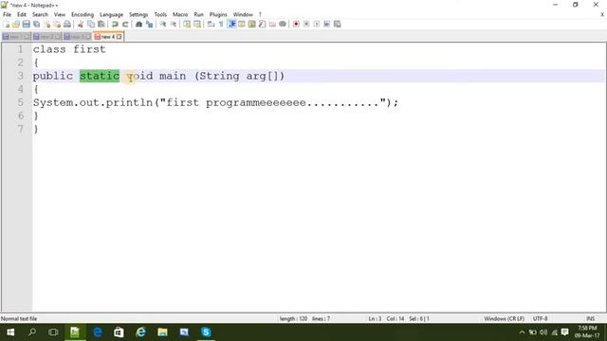
Task: Open Find with binoculars toolbar icon
Action: tap(138, 25)
